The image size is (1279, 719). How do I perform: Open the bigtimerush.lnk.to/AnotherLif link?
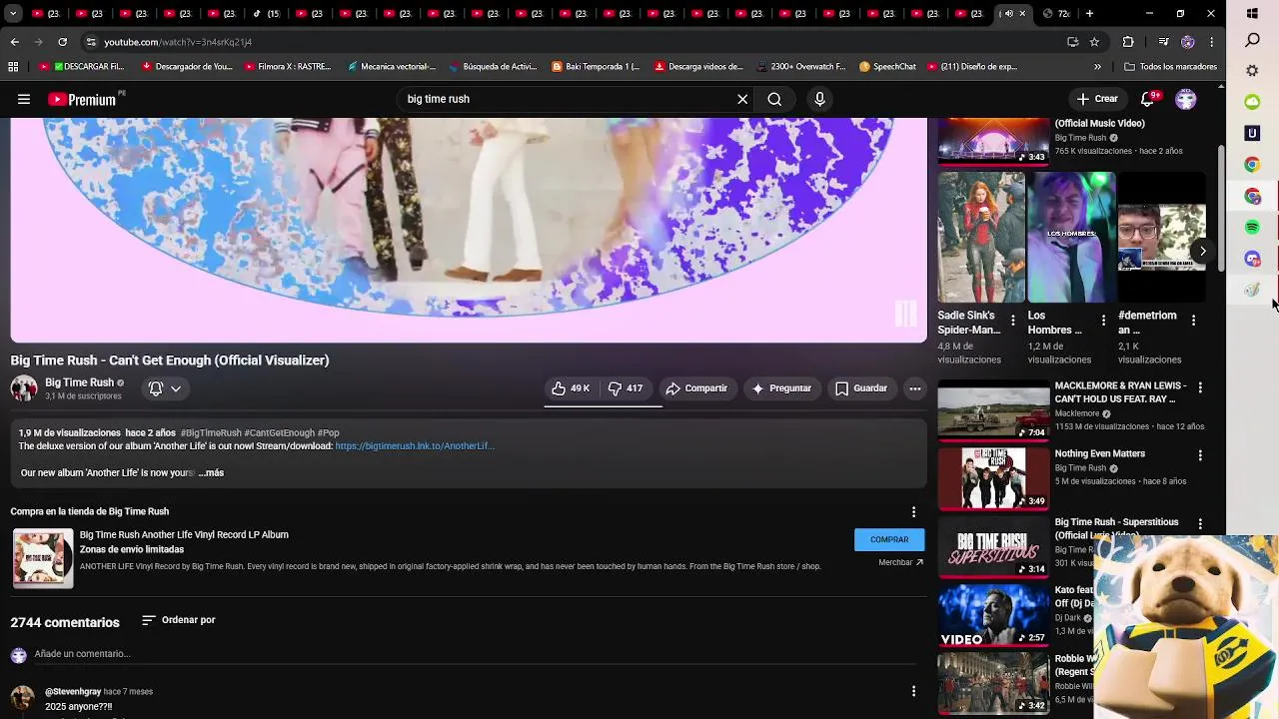(x=415, y=446)
